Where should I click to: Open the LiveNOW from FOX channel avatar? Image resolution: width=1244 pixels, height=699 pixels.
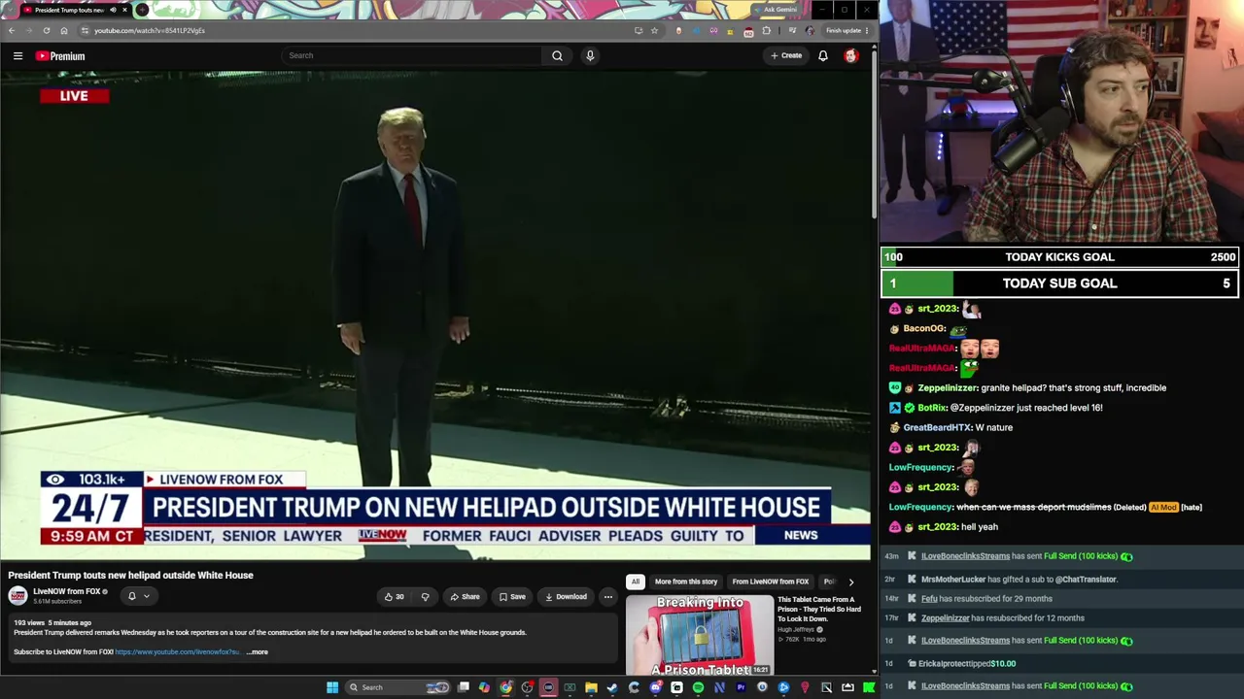[17, 596]
